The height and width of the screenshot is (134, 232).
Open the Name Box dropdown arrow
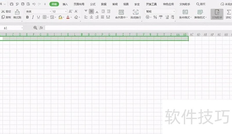[x=22, y=28]
